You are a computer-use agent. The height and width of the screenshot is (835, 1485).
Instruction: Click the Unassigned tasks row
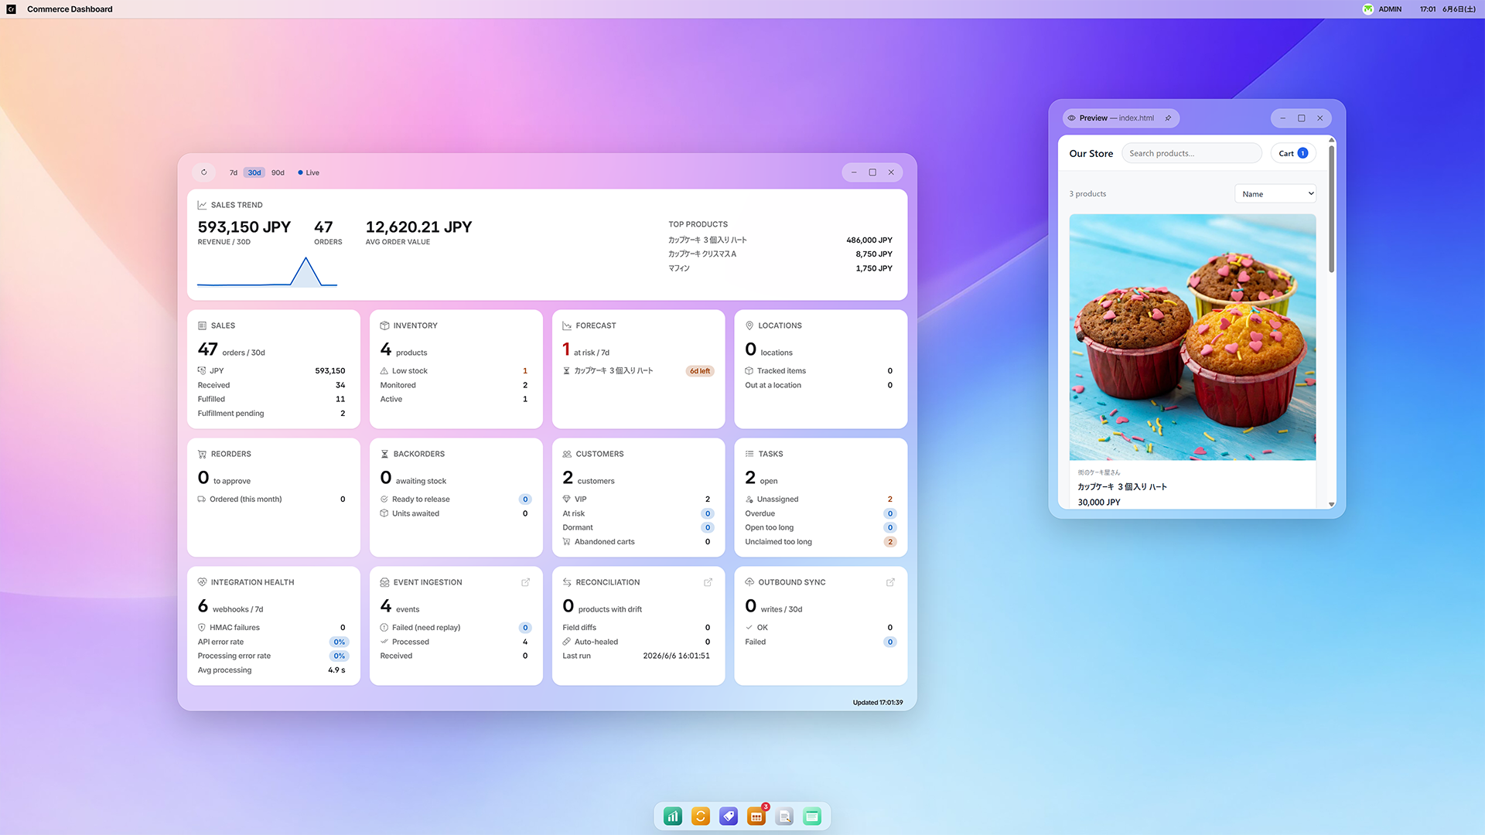pyautogui.click(x=820, y=499)
